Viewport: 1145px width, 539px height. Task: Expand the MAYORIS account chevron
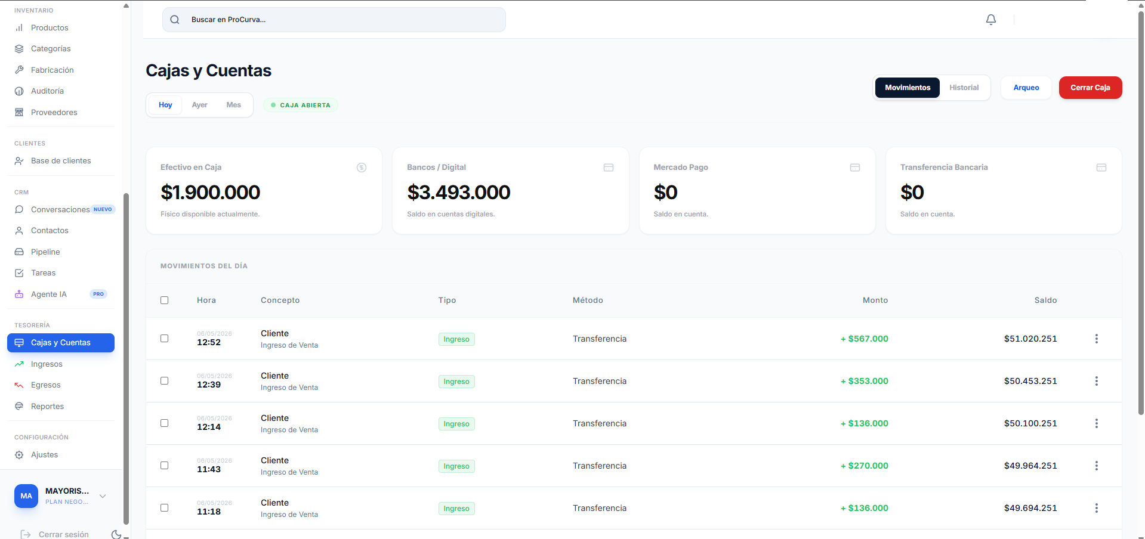(x=103, y=496)
